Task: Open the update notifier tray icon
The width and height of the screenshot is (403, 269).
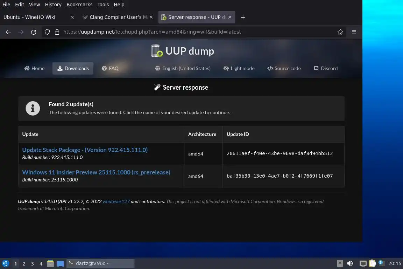Action: (381, 263)
